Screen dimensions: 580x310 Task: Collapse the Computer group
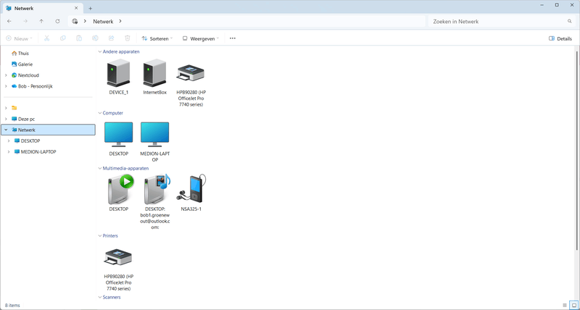click(100, 113)
